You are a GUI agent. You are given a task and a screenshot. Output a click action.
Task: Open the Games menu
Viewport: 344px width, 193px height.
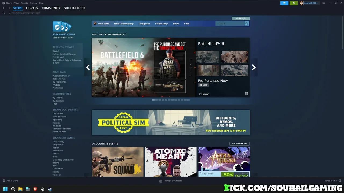tap(33, 3)
